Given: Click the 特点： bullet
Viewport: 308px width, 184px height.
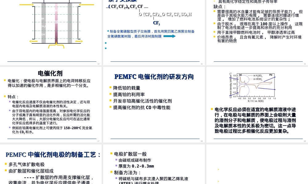Looking at the screenshot, I should [x=13, y=97].
